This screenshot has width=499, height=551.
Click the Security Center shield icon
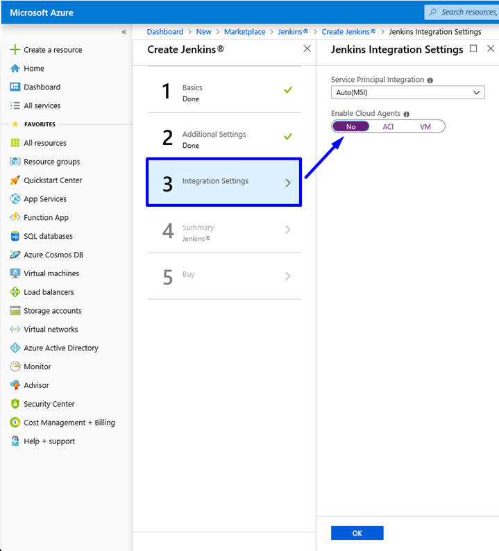(15, 403)
